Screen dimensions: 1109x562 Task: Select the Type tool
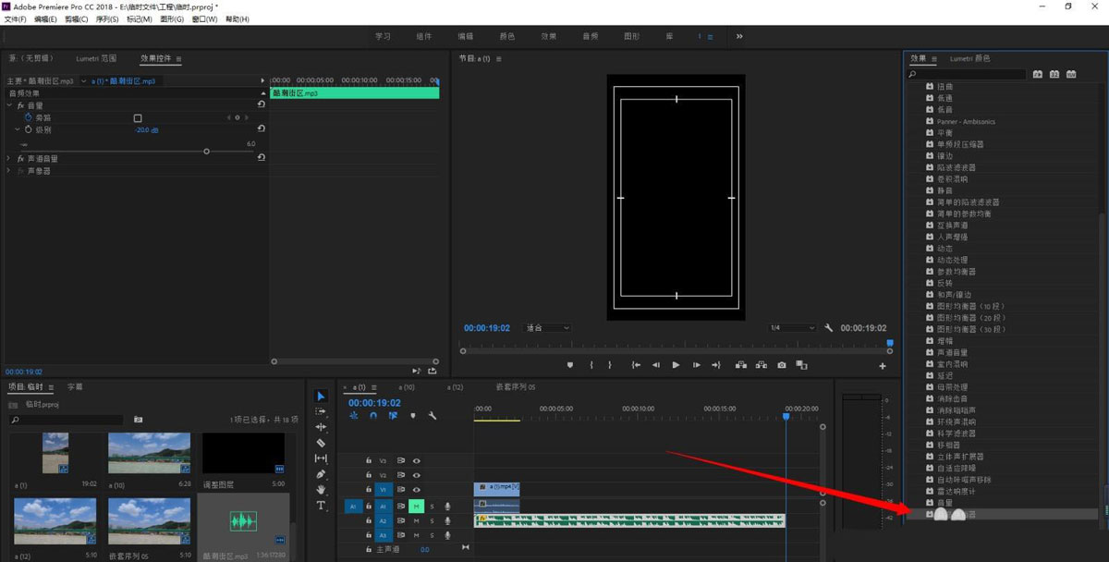tap(321, 506)
